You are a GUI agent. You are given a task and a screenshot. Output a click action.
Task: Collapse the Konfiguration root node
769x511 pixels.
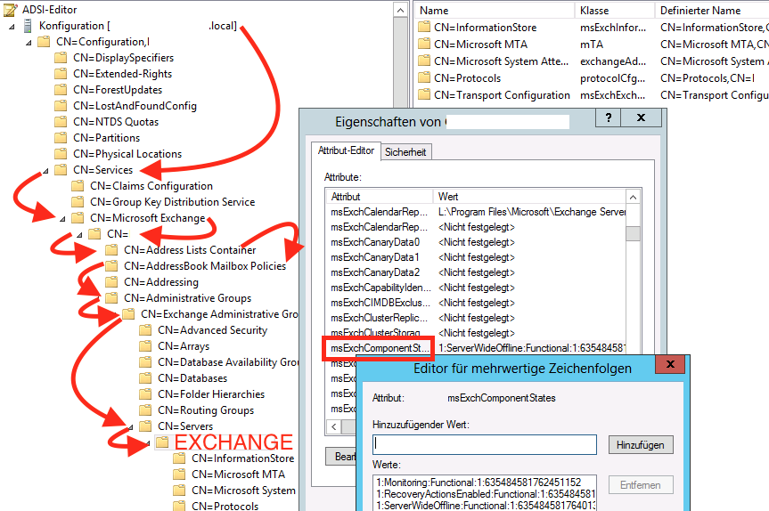point(12,27)
